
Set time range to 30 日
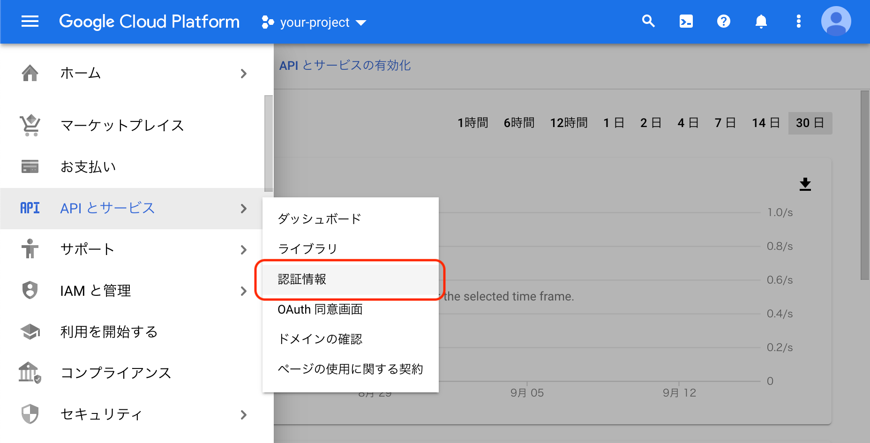click(x=810, y=123)
